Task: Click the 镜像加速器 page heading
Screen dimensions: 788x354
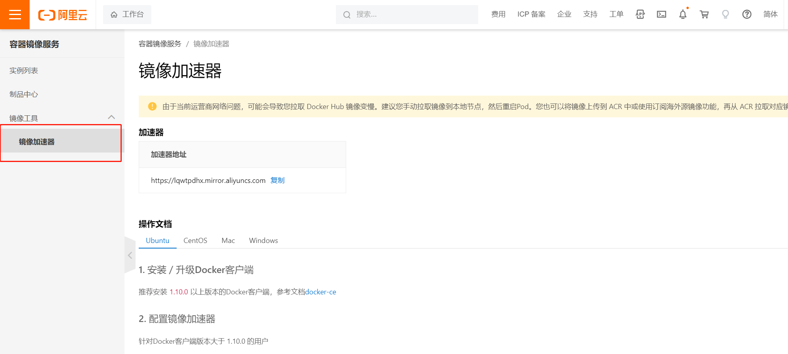Action: [180, 71]
